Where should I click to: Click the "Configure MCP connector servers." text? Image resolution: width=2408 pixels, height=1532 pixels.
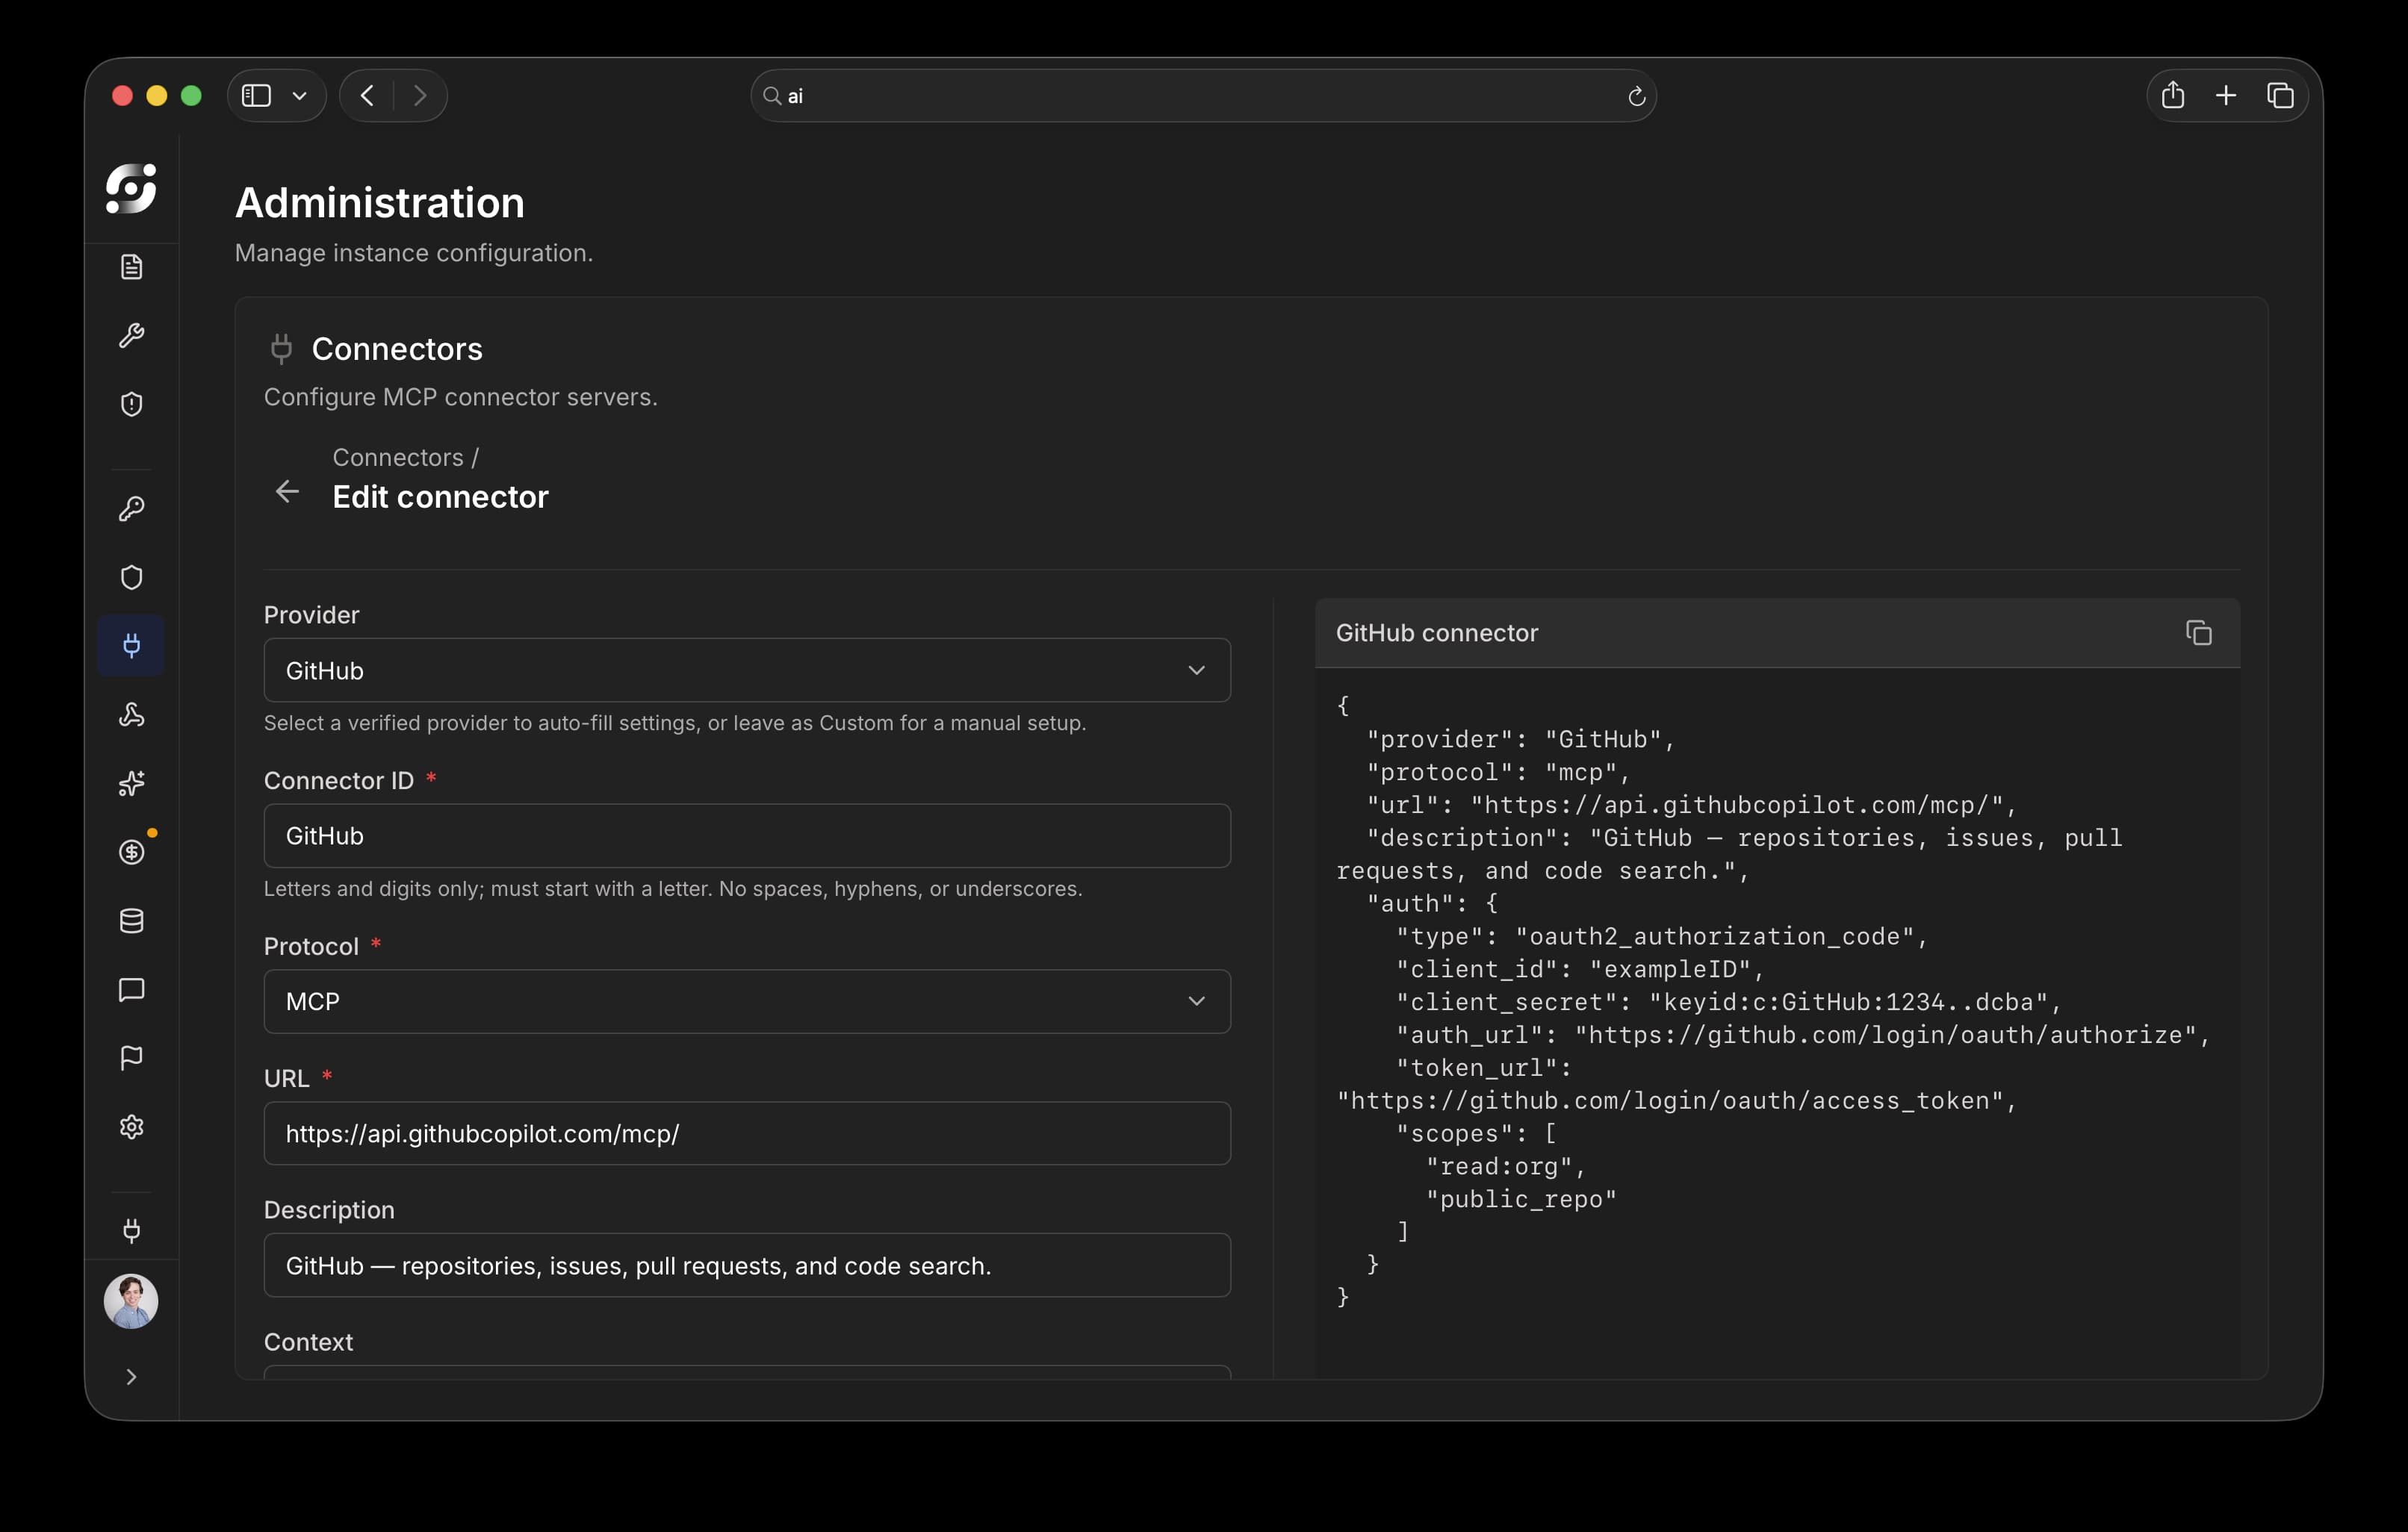tap(460, 396)
